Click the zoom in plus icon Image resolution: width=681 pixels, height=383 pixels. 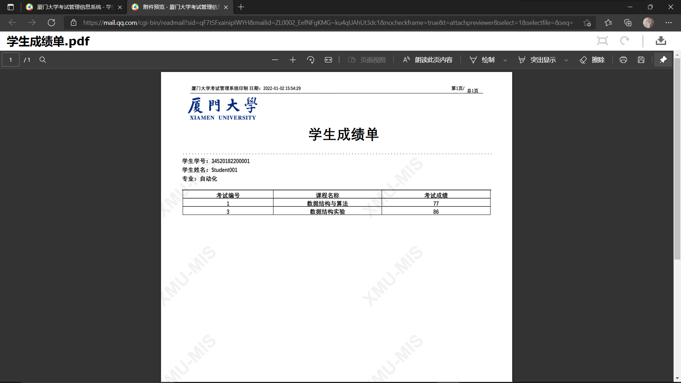pyautogui.click(x=293, y=60)
